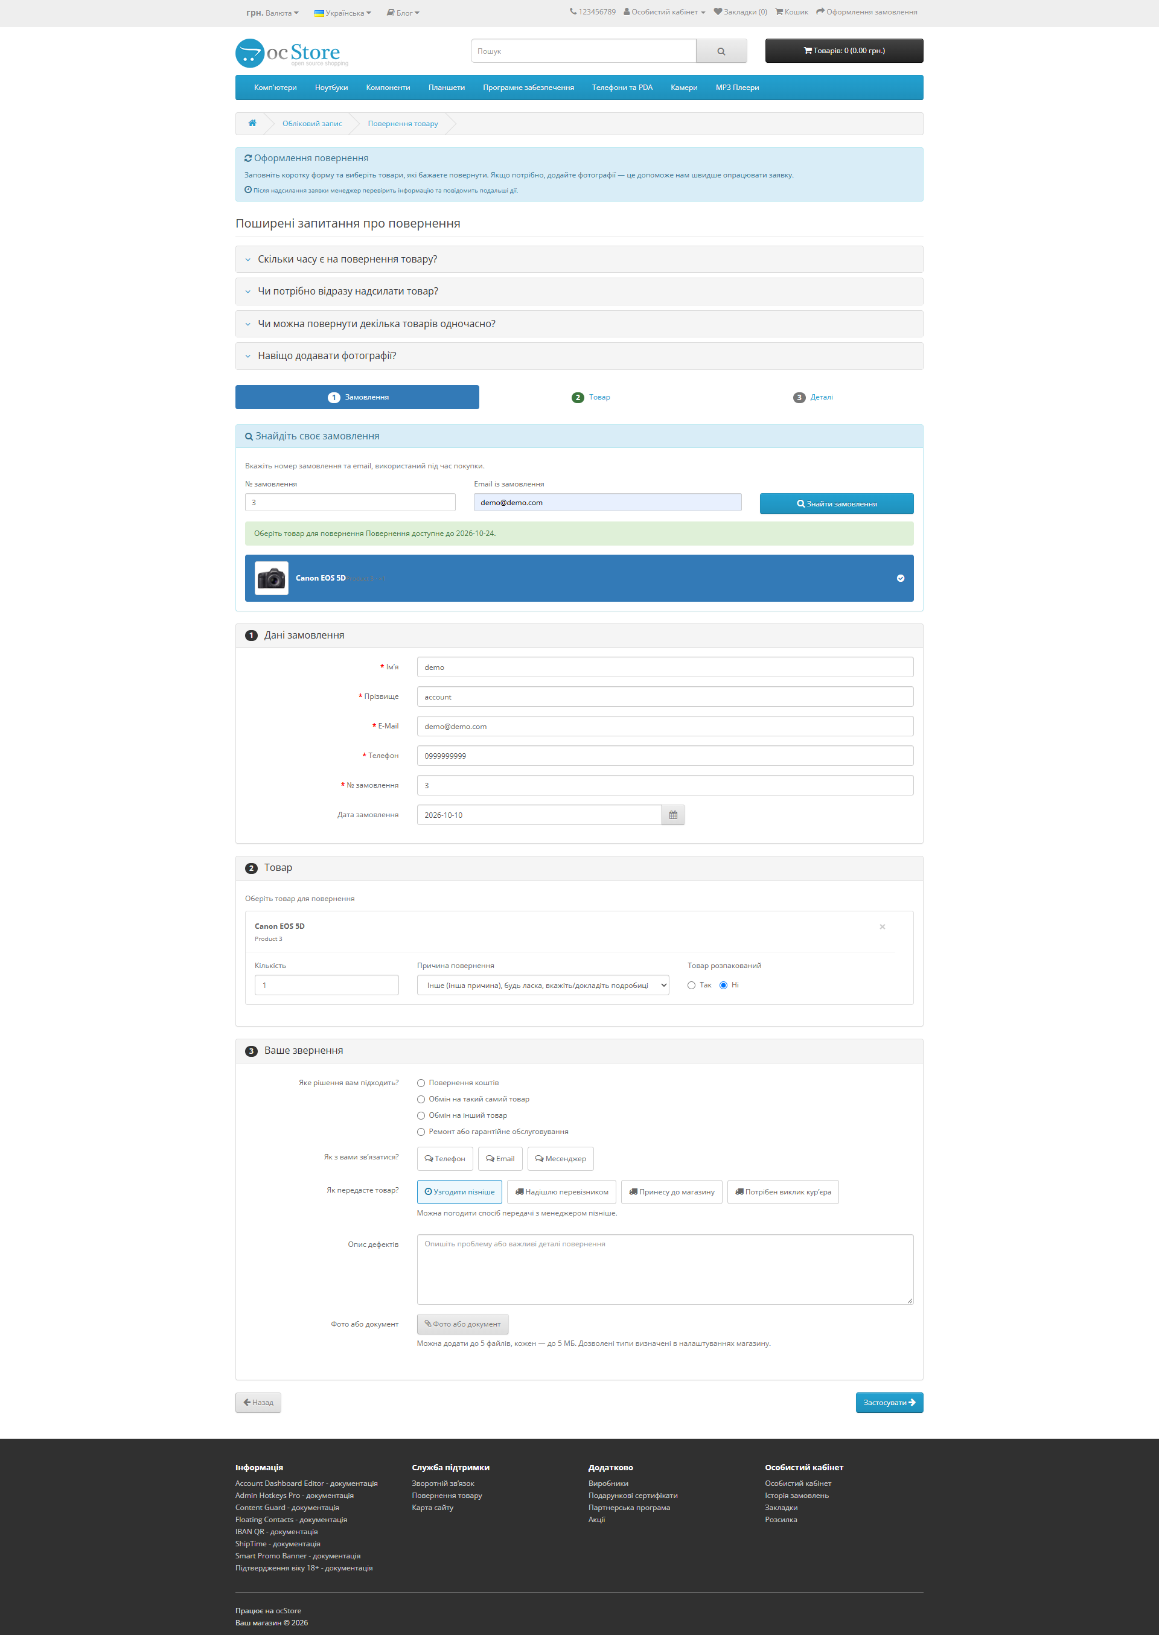Open the Ноутбуки menu category
The image size is (1159, 1635).
(331, 88)
